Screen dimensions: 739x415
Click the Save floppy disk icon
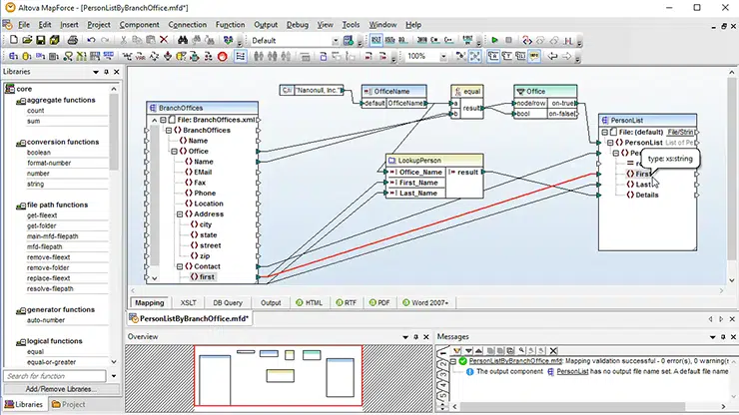41,41
